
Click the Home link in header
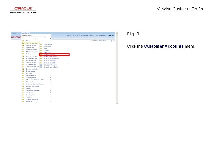click(x=69, y=35)
